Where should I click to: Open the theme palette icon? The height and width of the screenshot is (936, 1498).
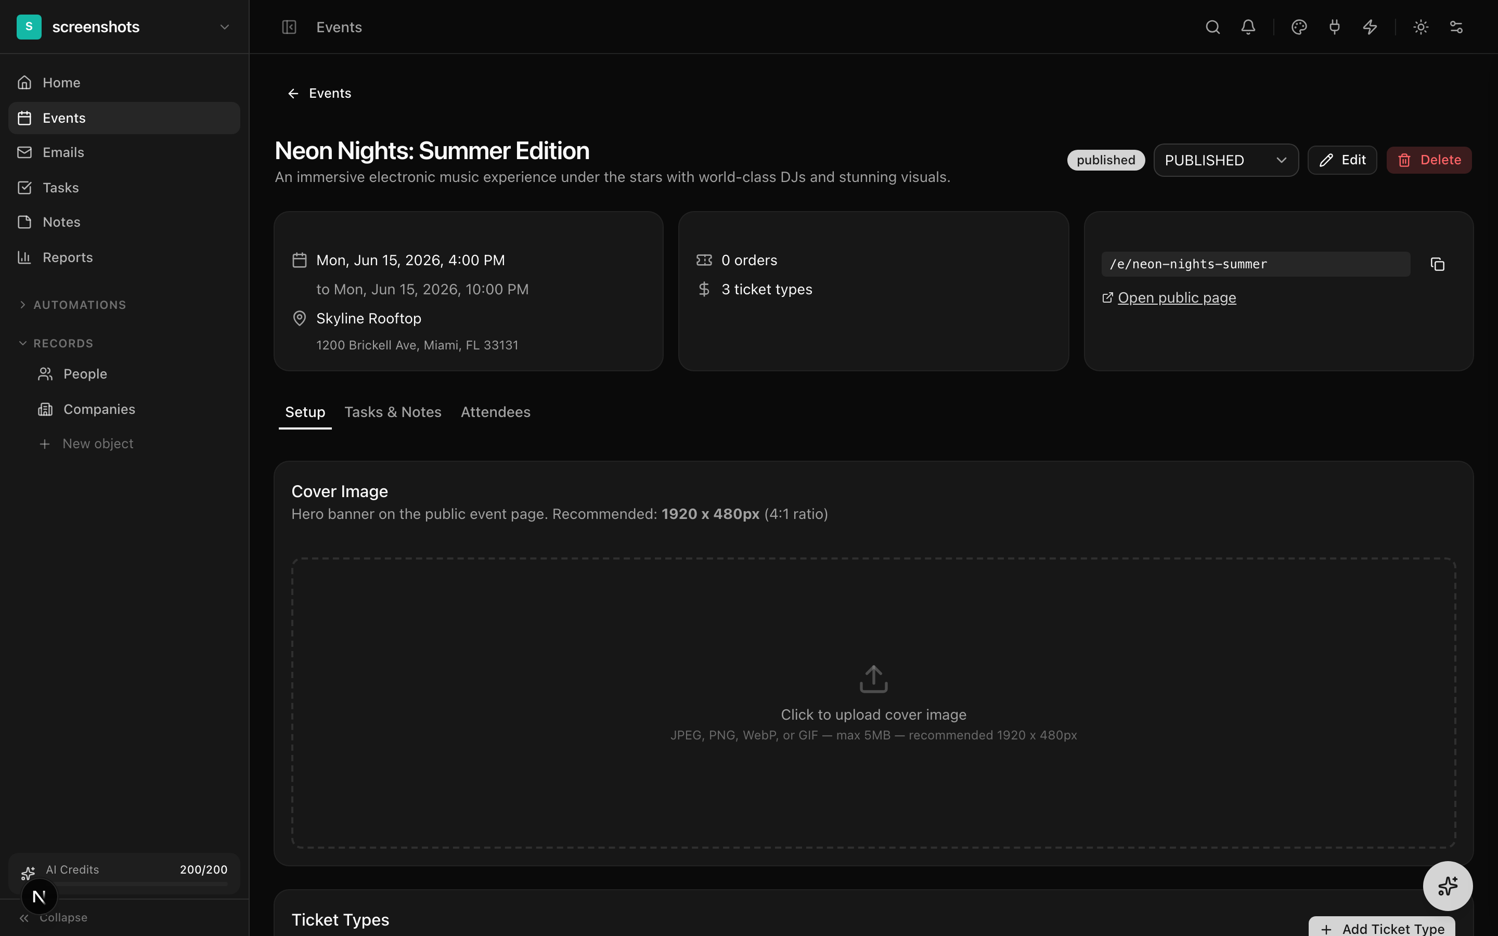point(1299,27)
